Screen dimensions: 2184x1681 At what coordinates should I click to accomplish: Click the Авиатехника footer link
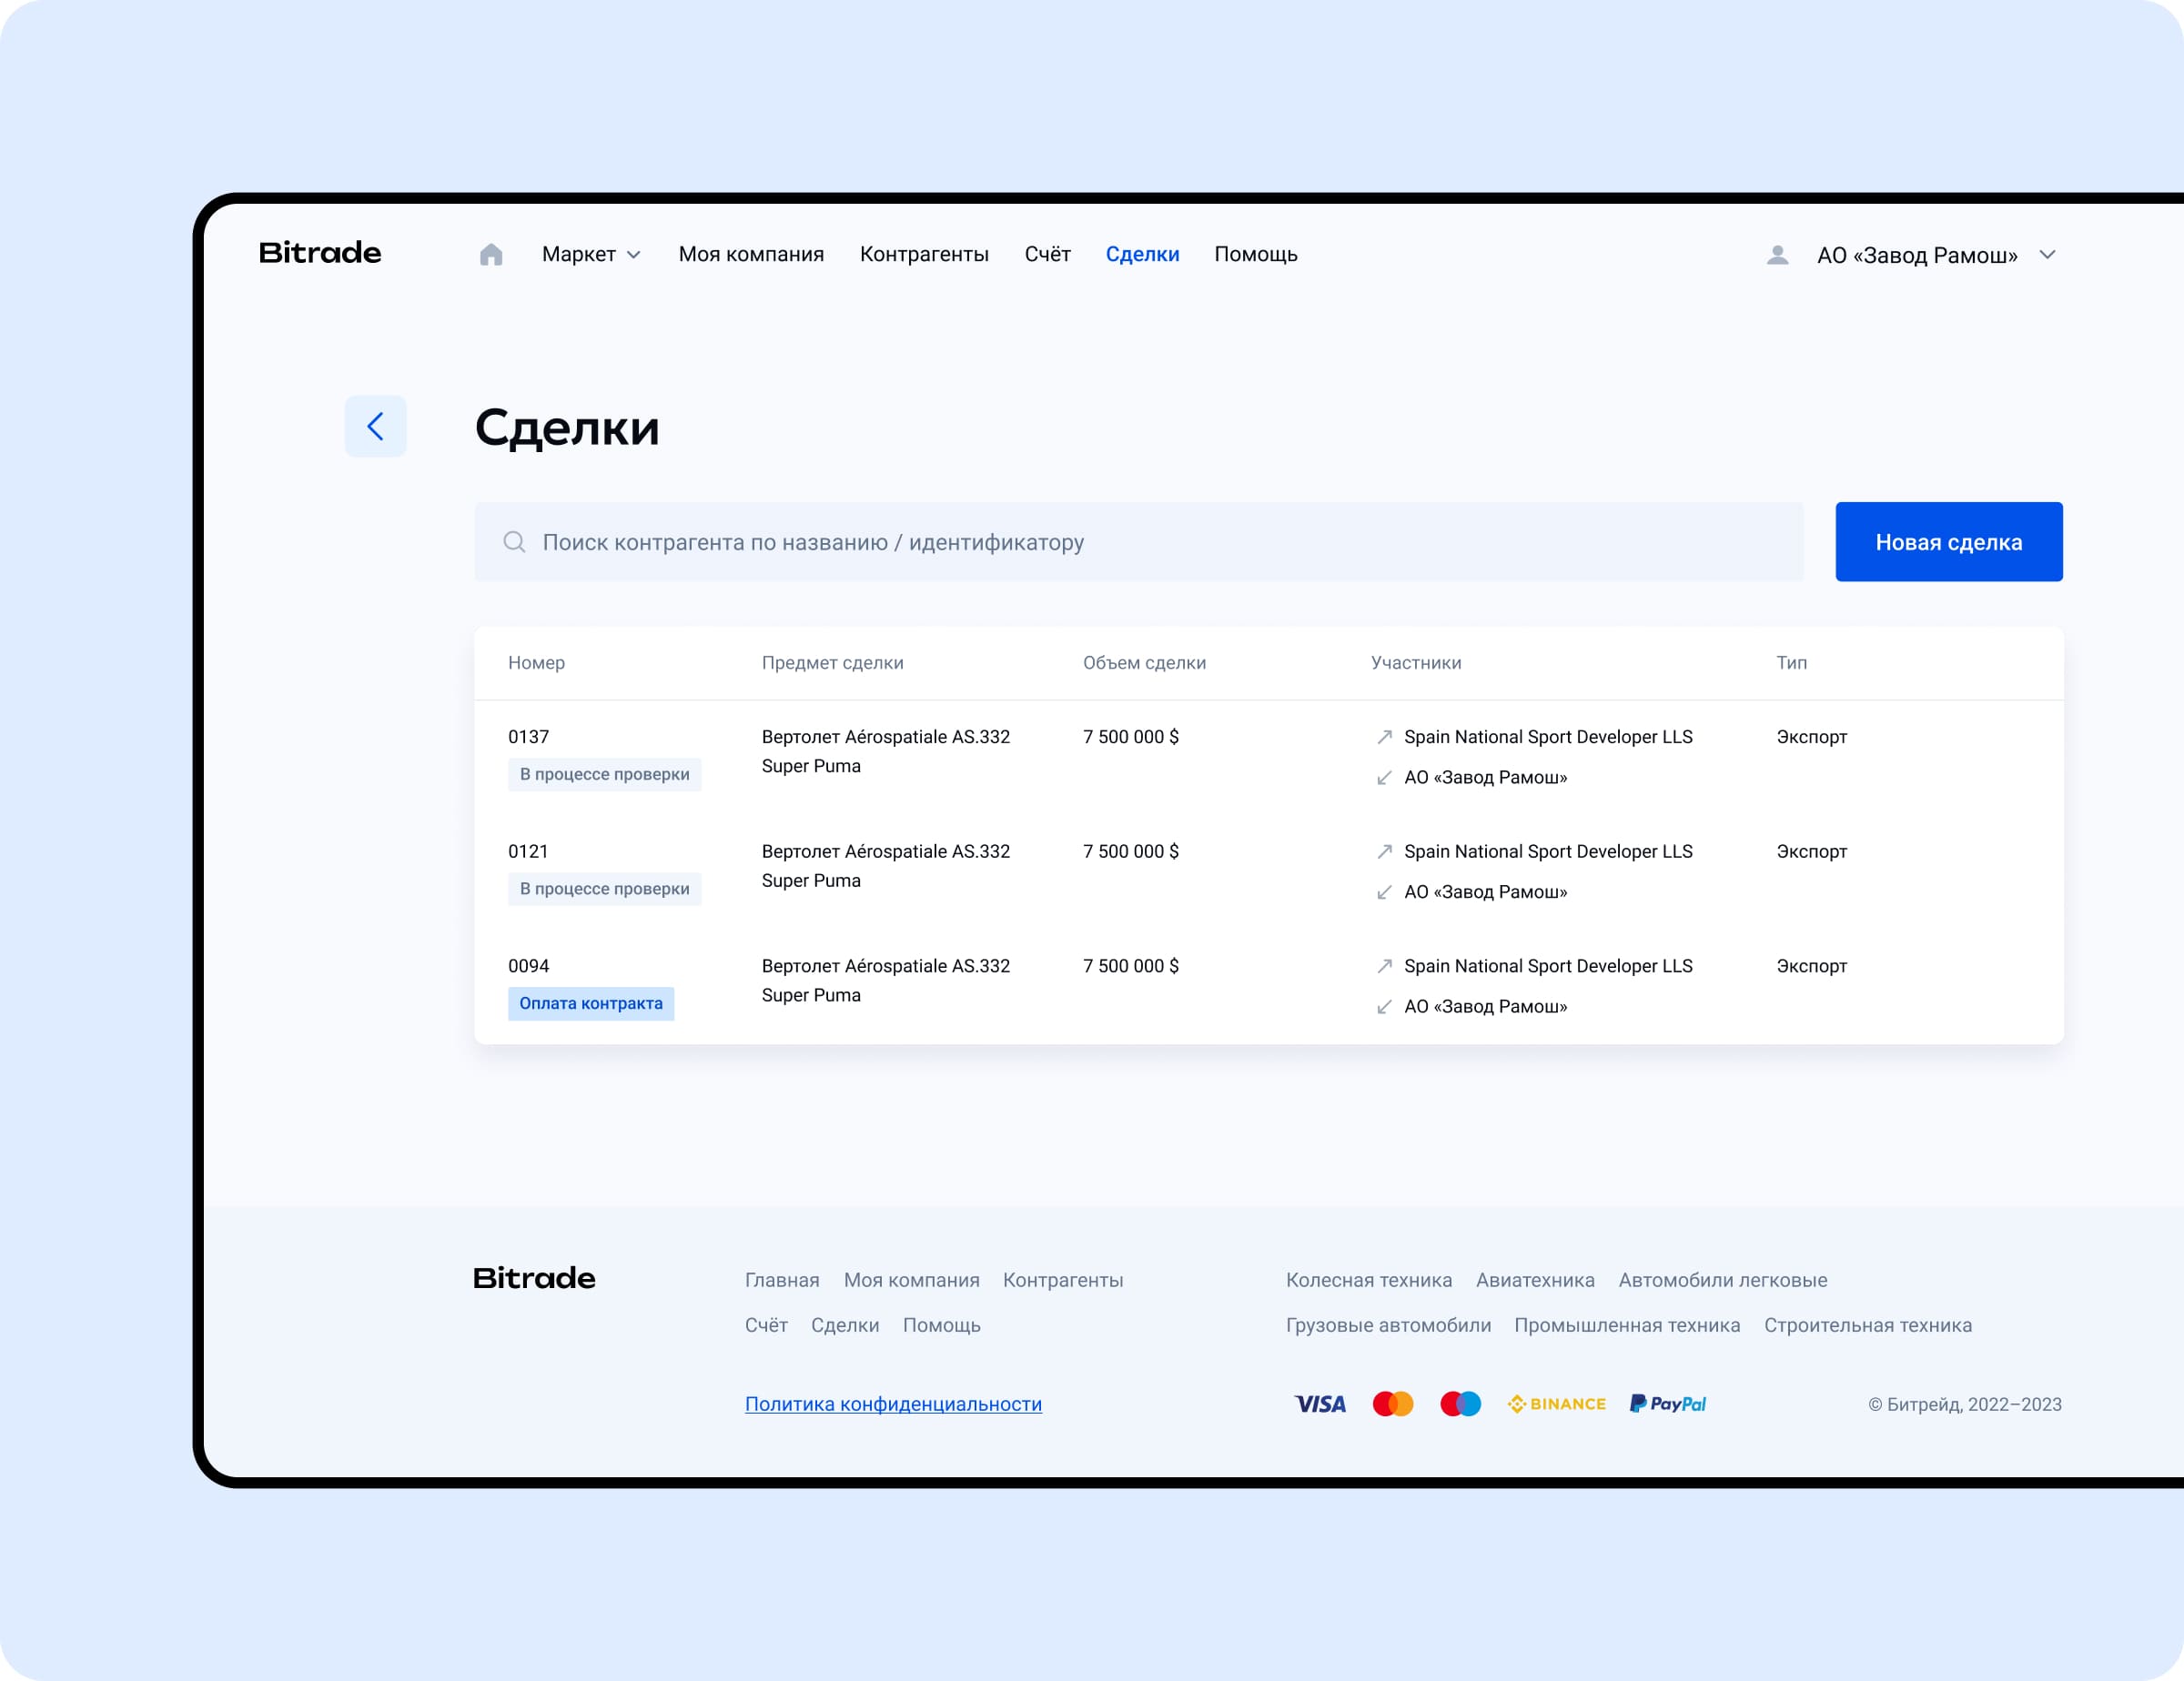1535,1280
